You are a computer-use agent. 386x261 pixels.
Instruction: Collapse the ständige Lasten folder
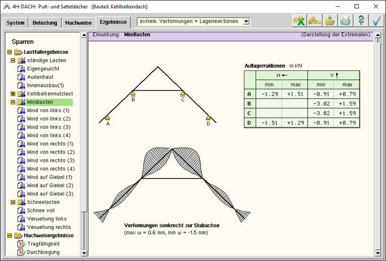13,60
